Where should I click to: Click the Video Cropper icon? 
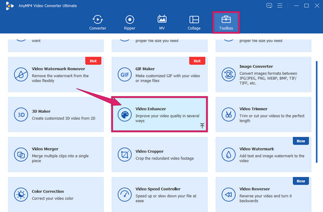(125, 155)
